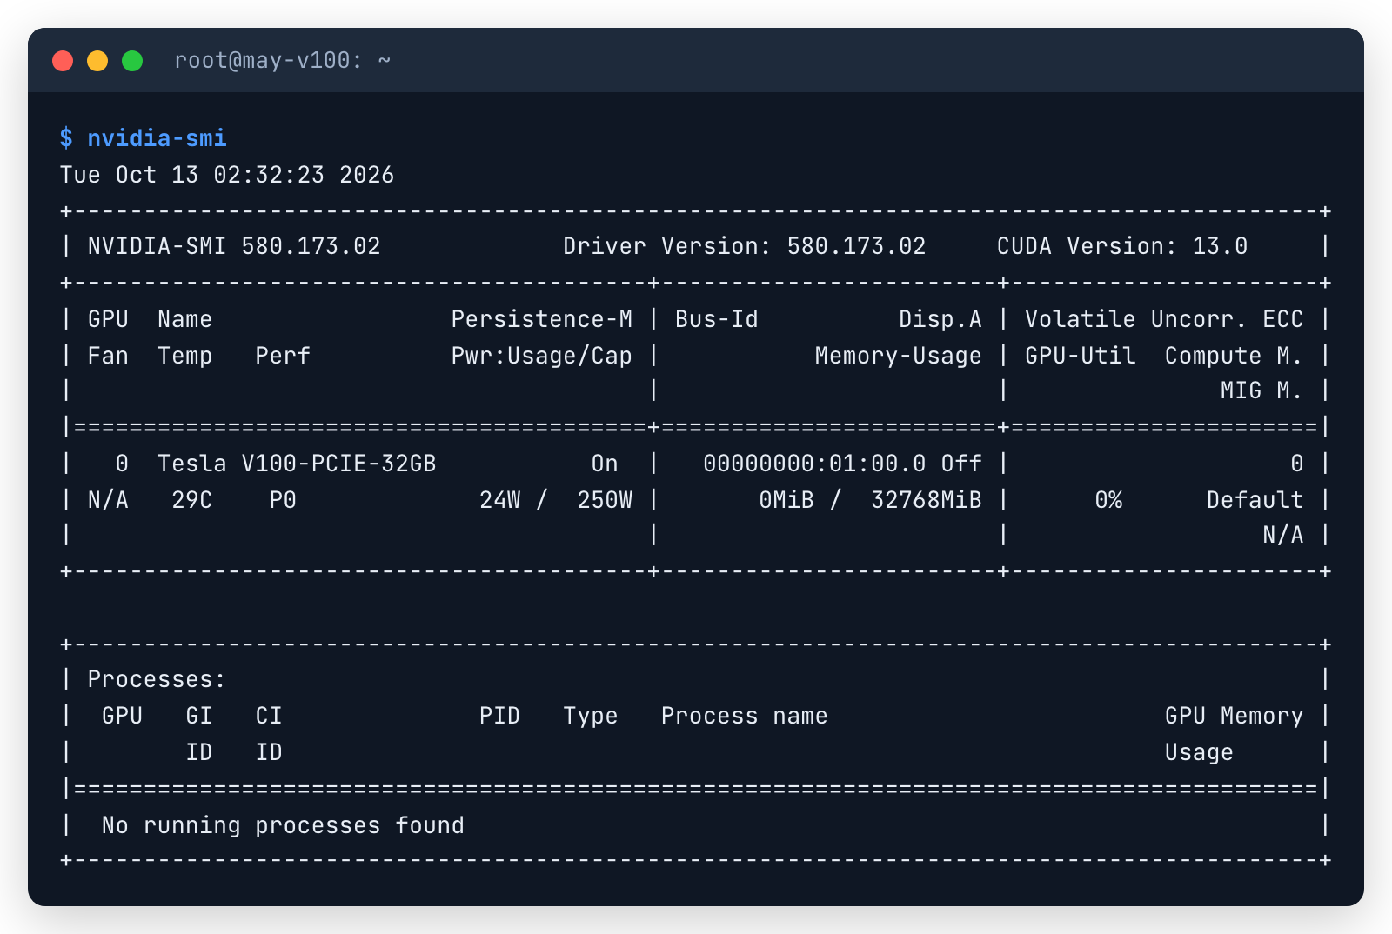Click 'Driver Version: 580.173.02' text

coord(745,246)
